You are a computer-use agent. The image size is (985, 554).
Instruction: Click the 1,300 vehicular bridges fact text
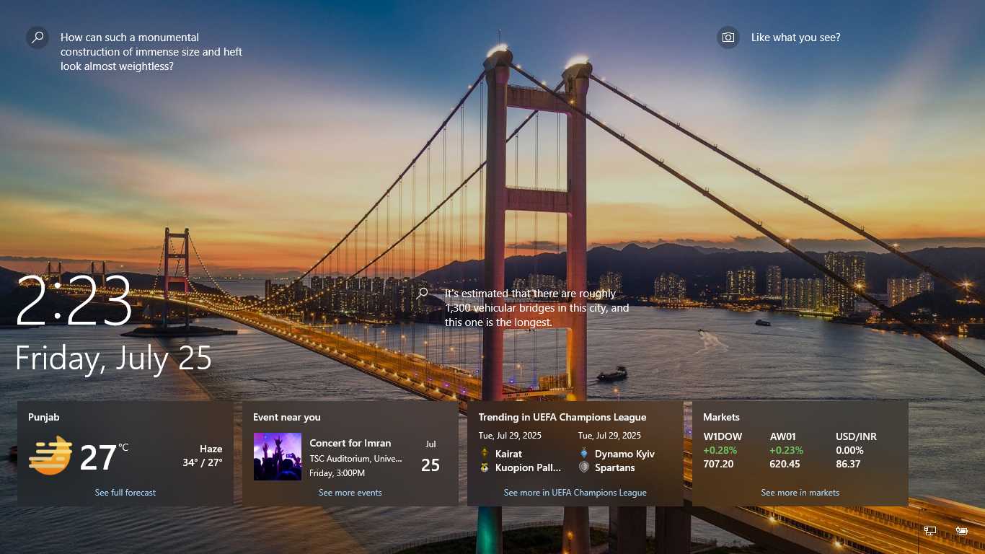(537, 308)
